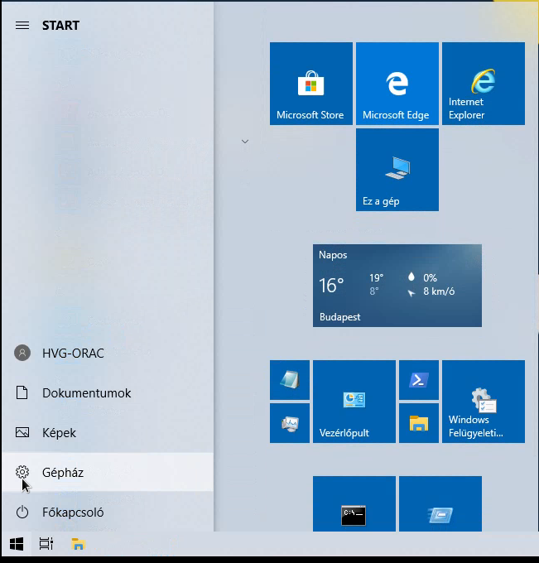Click the HVG-ORAC avatar icon
The image size is (539, 563).
(22, 353)
